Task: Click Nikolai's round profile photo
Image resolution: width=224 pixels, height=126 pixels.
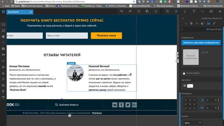Action: [76, 73]
